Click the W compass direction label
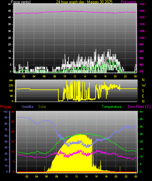 click(x=144, y=85)
